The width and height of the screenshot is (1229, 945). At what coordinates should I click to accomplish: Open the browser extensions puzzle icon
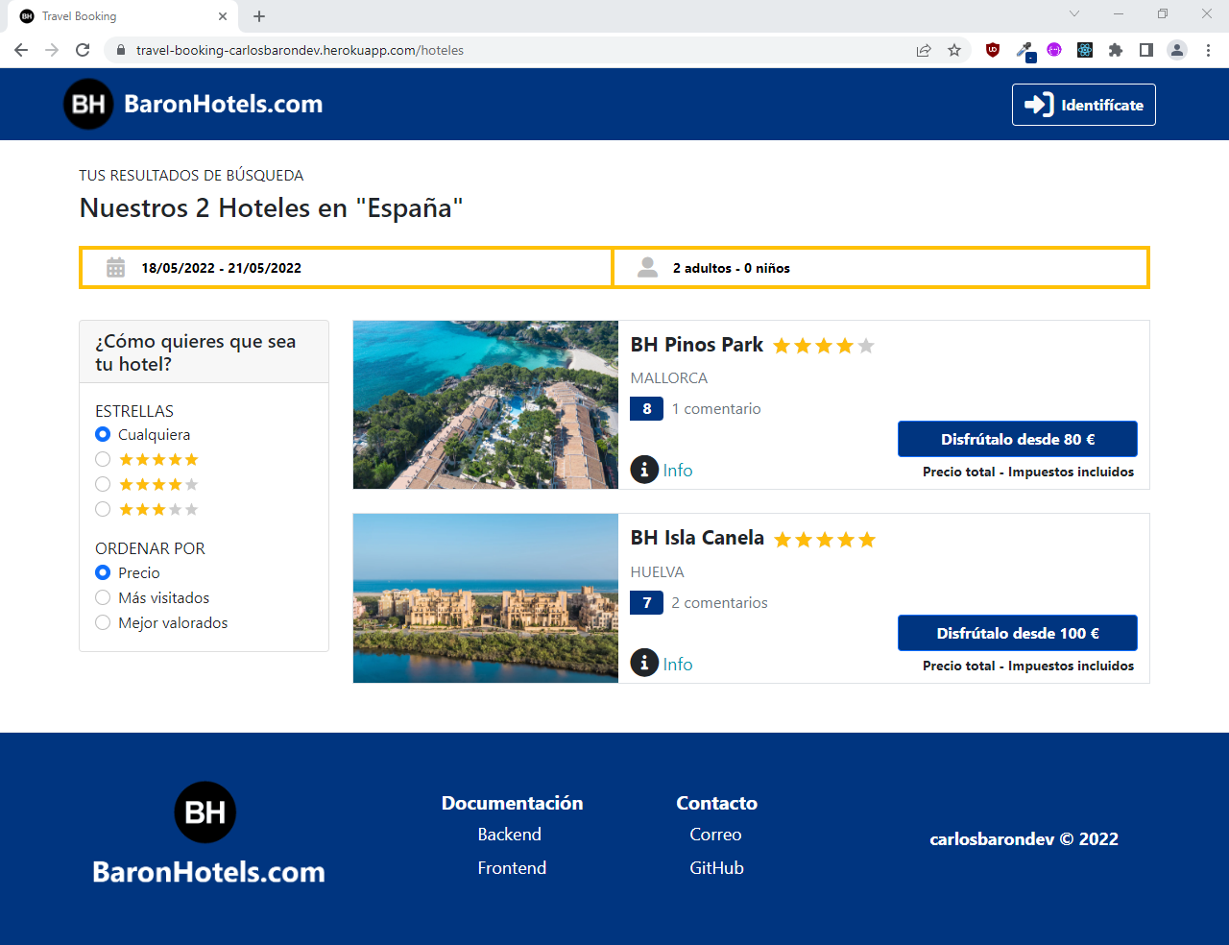[1115, 50]
